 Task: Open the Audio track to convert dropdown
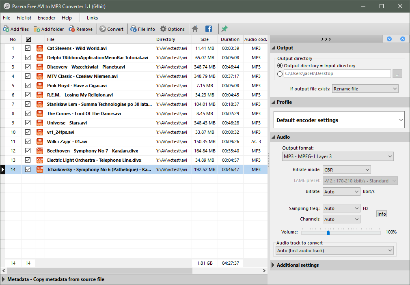(x=334, y=251)
